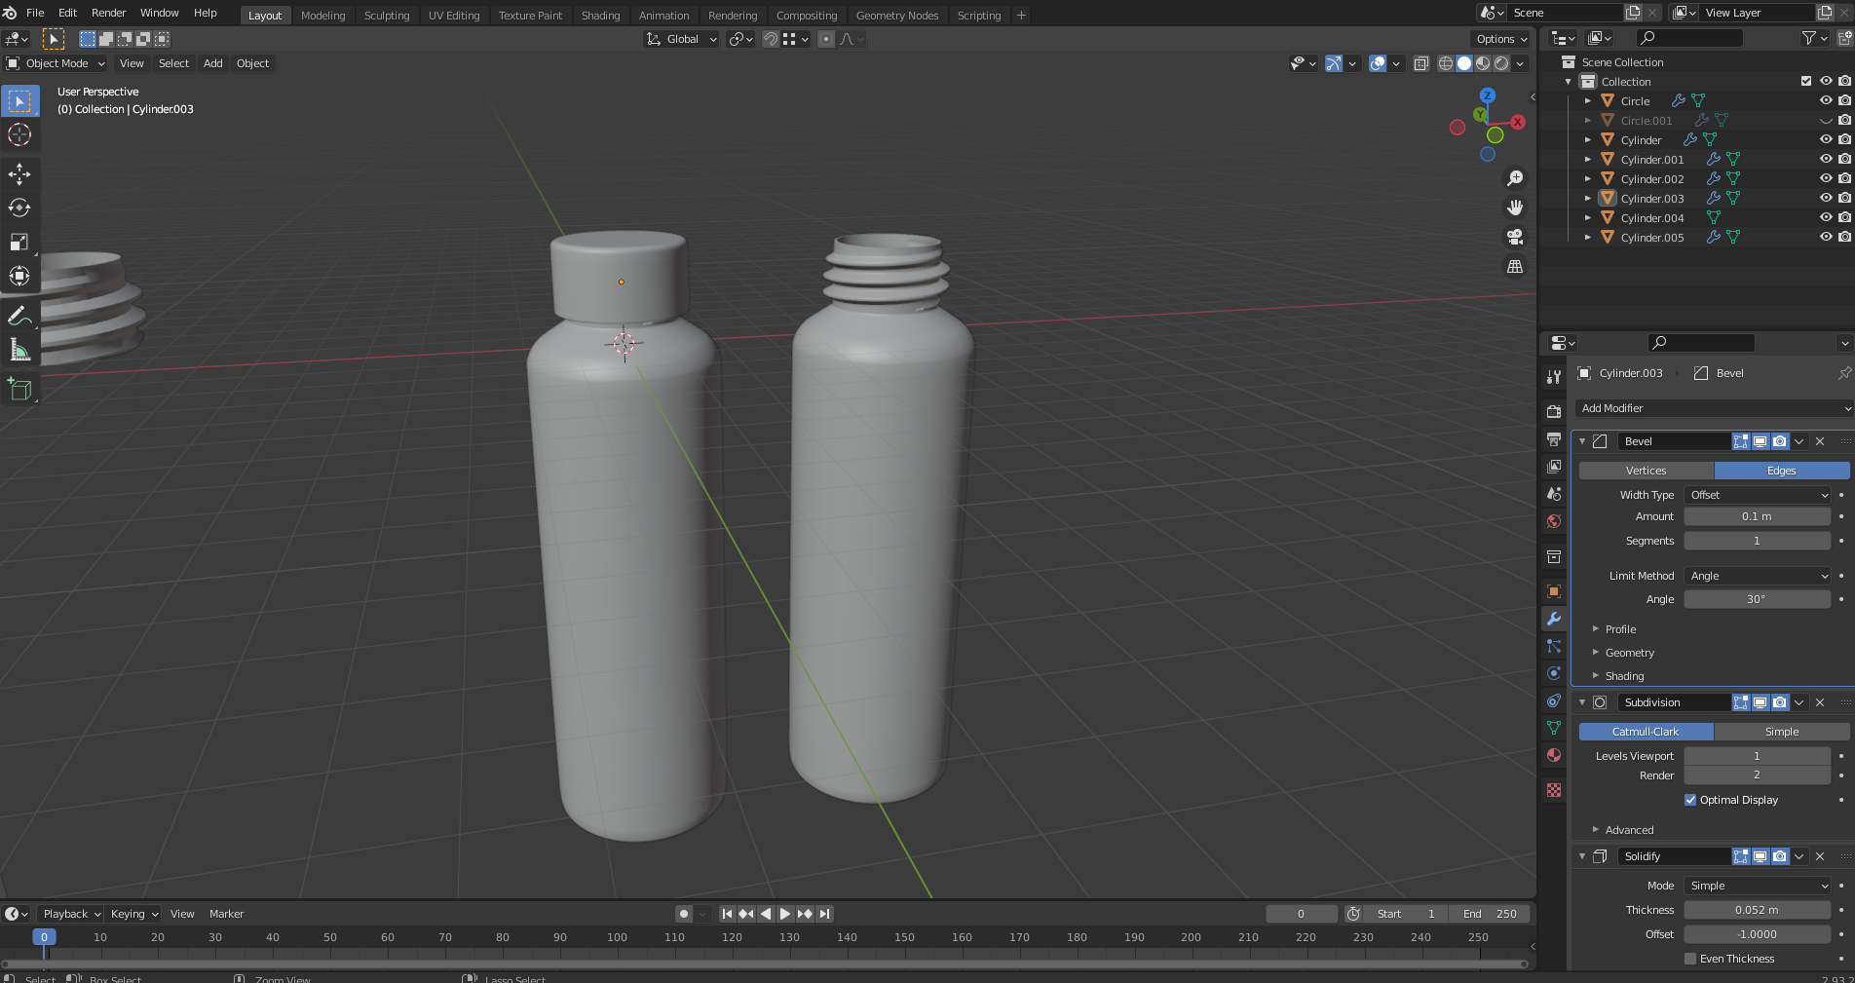Toggle Bevel modifier viewport display
Image resolution: width=1855 pixels, height=983 pixels.
(1760, 441)
